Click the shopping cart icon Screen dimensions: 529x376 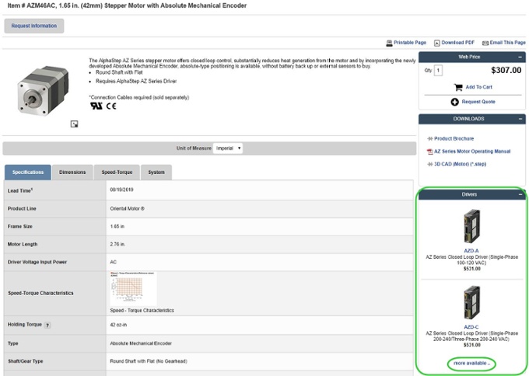(x=458, y=87)
